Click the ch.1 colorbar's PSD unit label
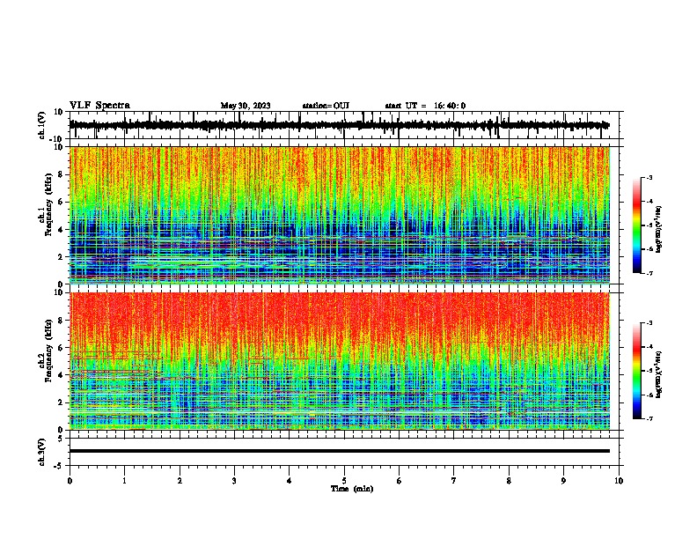The width and height of the screenshot is (697, 539). pyautogui.click(x=659, y=229)
